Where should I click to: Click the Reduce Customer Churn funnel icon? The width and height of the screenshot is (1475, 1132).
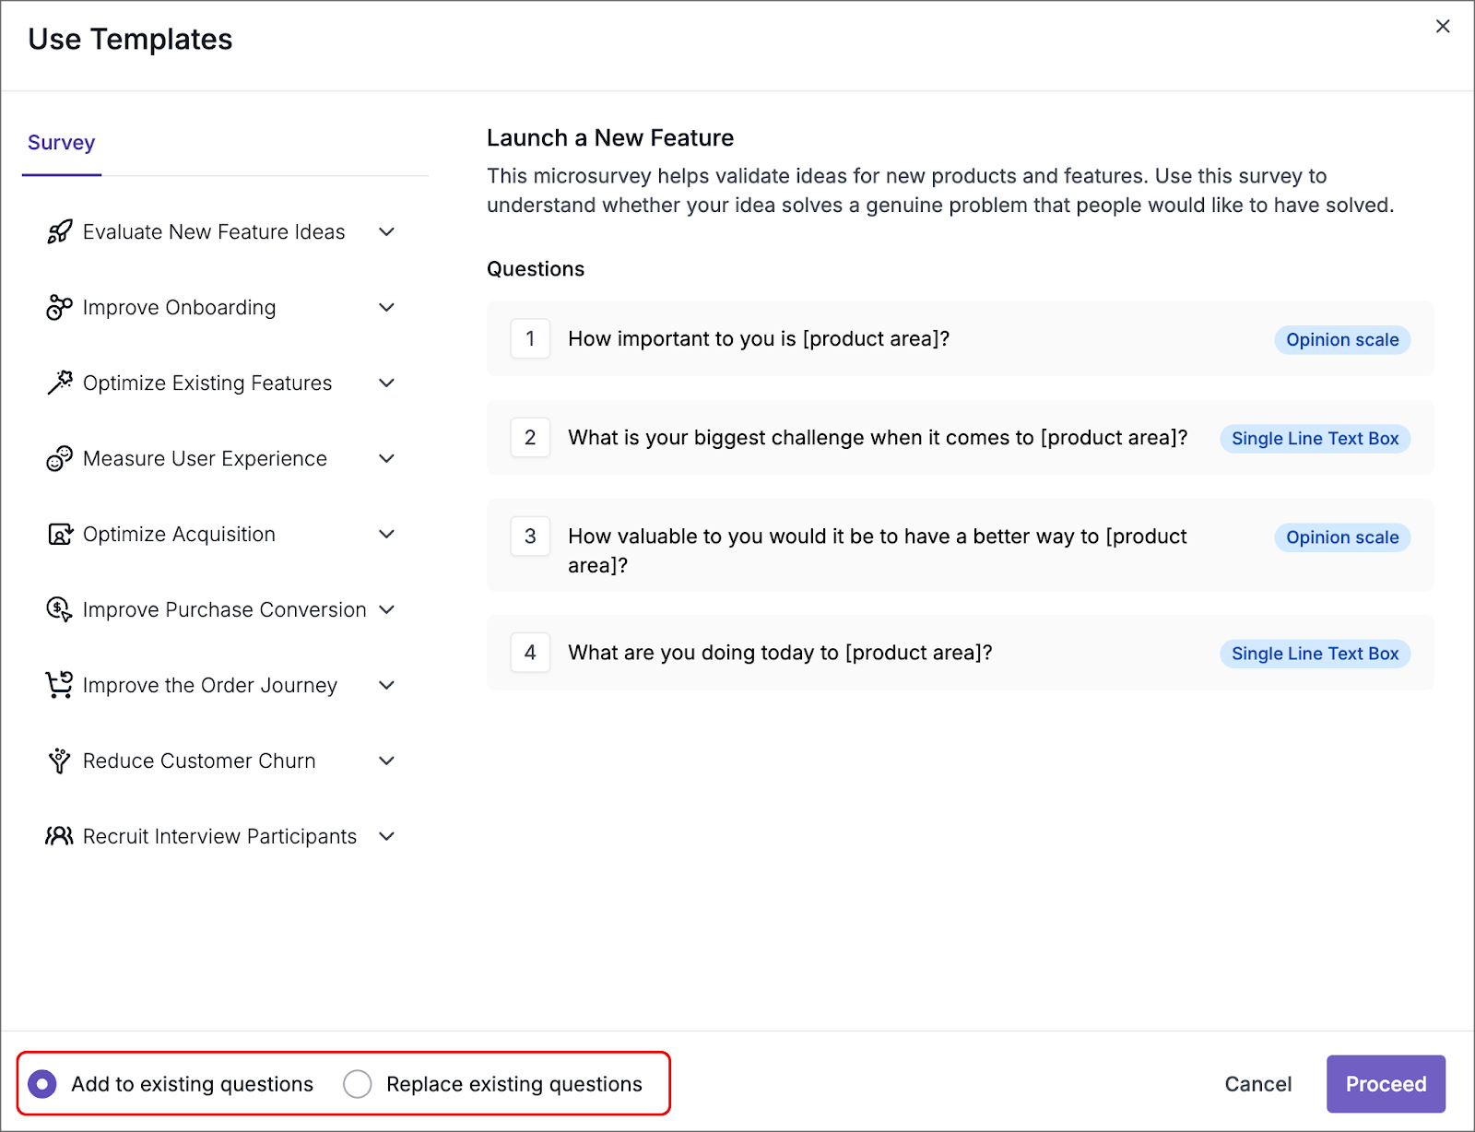(x=59, y=761)
